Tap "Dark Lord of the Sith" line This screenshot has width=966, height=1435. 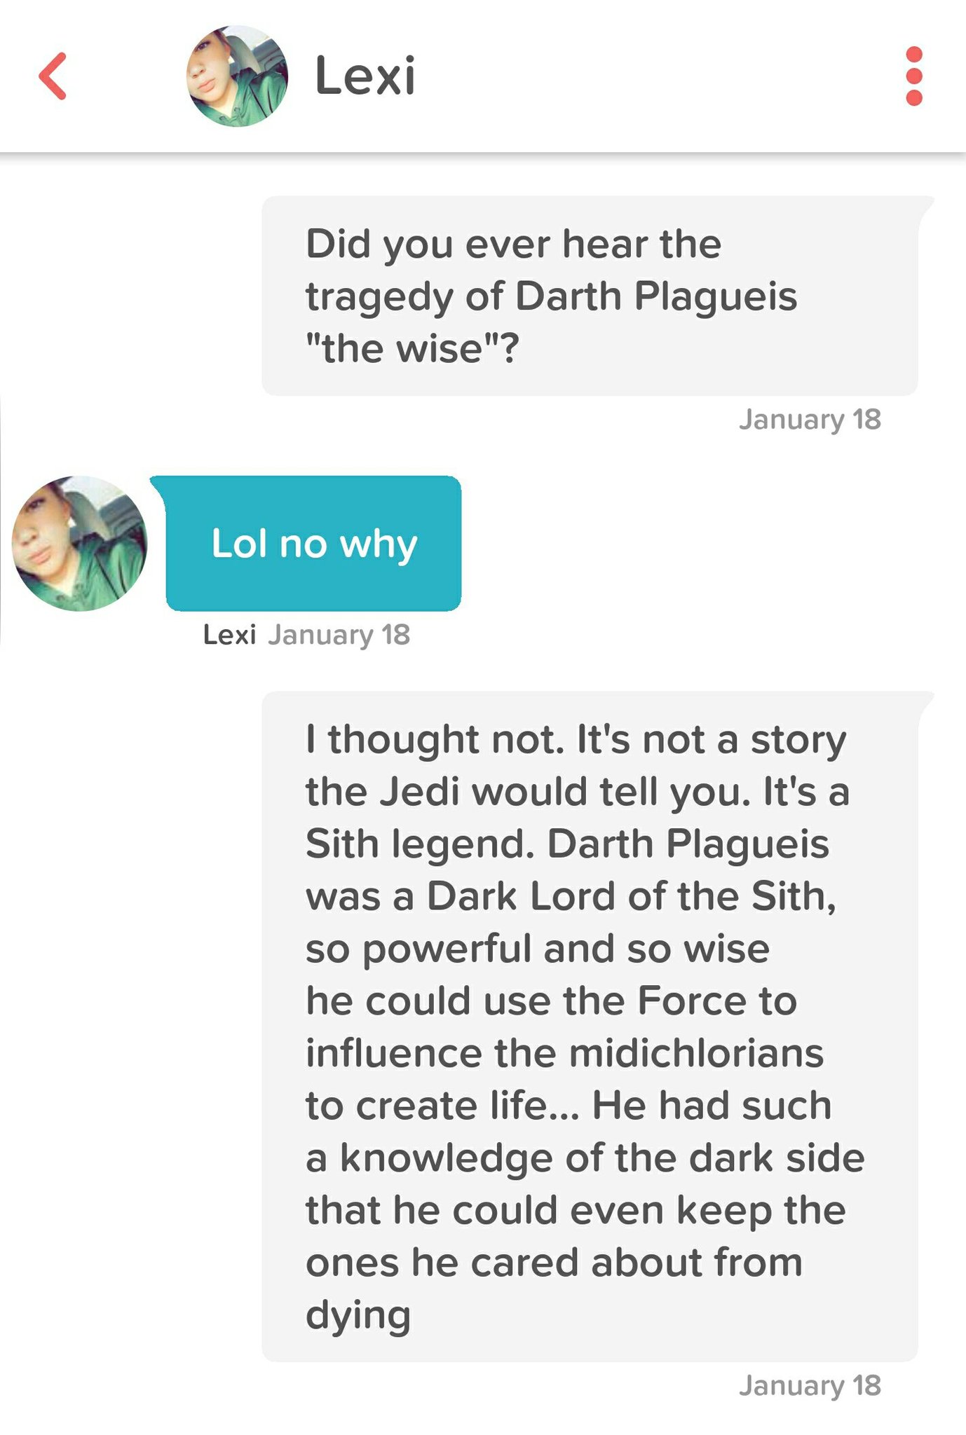click(632, 896)
